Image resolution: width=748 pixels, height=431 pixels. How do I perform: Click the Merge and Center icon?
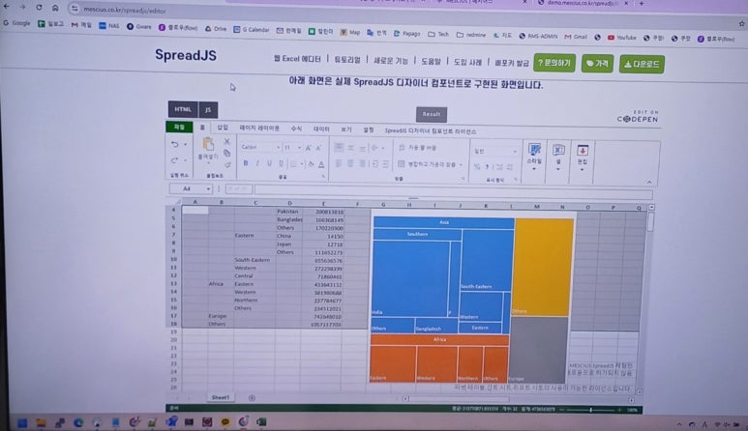[x=403, y=165]
